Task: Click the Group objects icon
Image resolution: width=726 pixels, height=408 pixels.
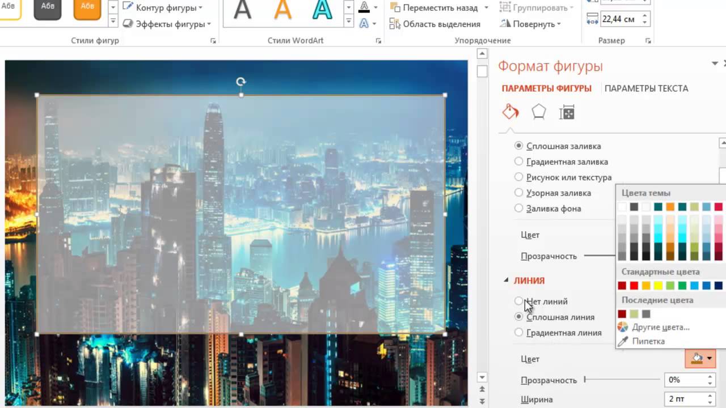Action: pos(504,8)
